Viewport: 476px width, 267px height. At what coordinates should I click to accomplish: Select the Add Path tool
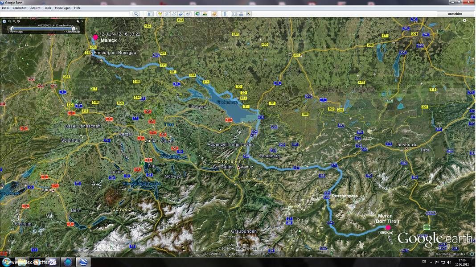click(x=174, y=14)
